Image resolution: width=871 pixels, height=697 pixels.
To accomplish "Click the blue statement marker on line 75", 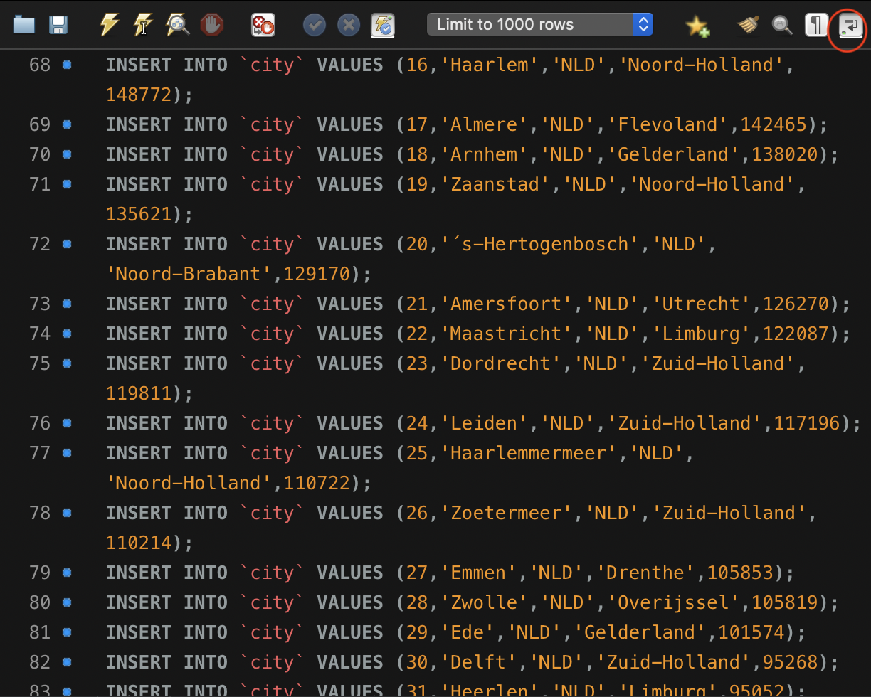I will [x=67, y=363].
